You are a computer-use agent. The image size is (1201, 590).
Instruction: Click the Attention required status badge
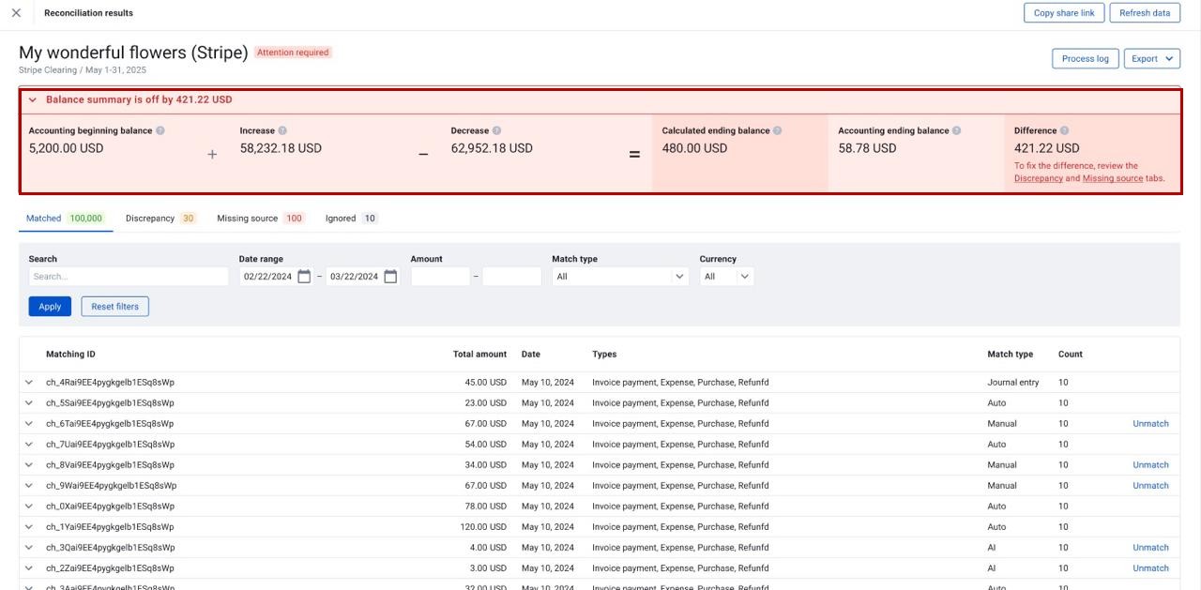293,53
